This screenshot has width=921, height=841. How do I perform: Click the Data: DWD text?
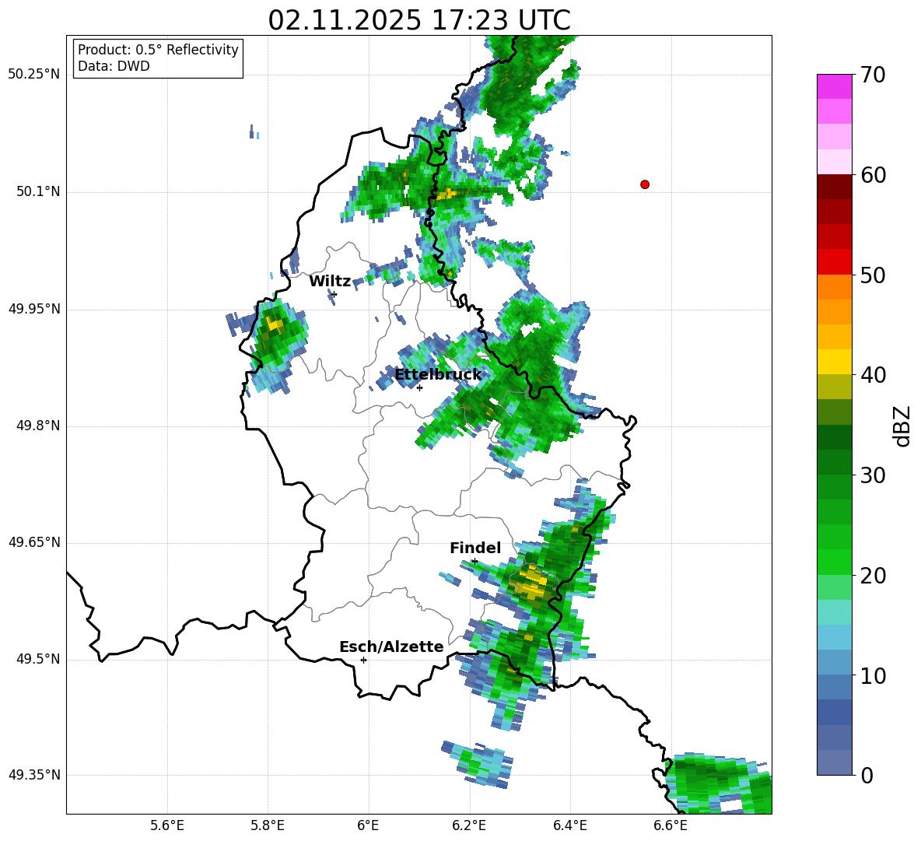click(x=114, y=66)
